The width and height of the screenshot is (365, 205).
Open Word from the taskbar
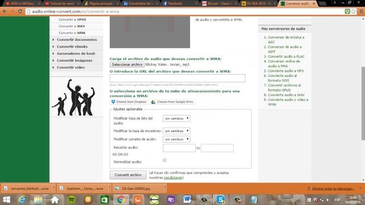[x=187, y=199]
